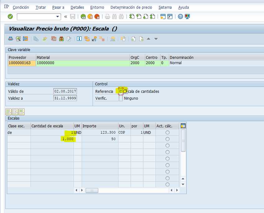
Task: Click the Select All rows icon
Action: (x=9, y=112)
